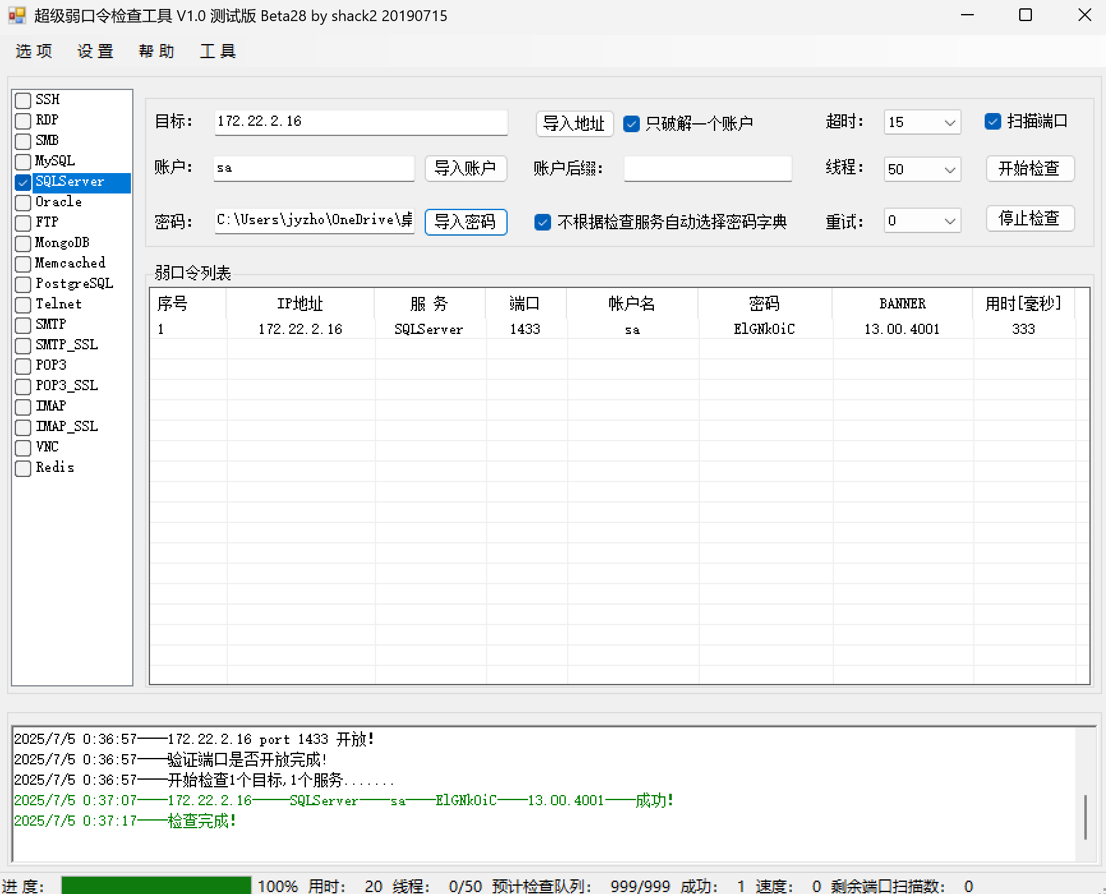Toggle 不根据检查服务自动选择密码字典 checkbox

coord(543,222)
